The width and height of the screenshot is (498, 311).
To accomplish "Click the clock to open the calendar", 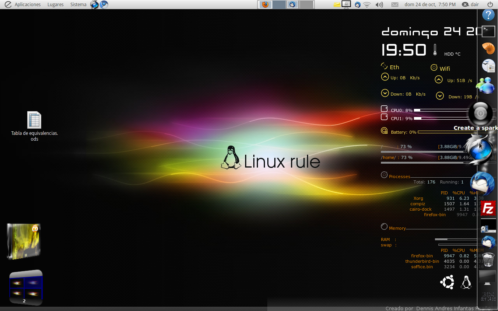I will (430, 4).
